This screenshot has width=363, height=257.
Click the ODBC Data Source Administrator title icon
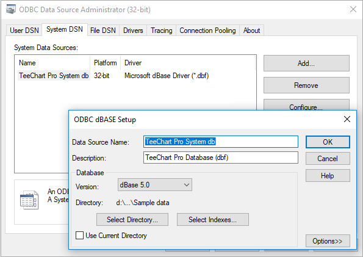click(x=11, y=10)
